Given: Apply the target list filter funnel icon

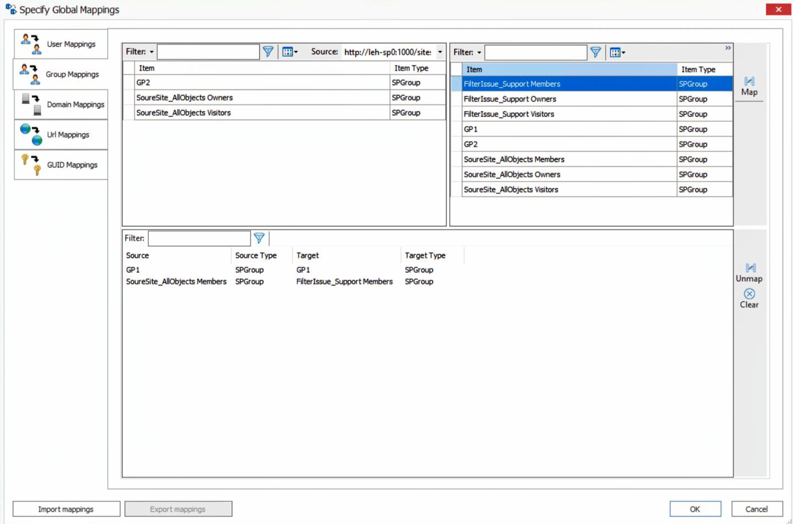Looking at the screenshot, I should [596, 52].
